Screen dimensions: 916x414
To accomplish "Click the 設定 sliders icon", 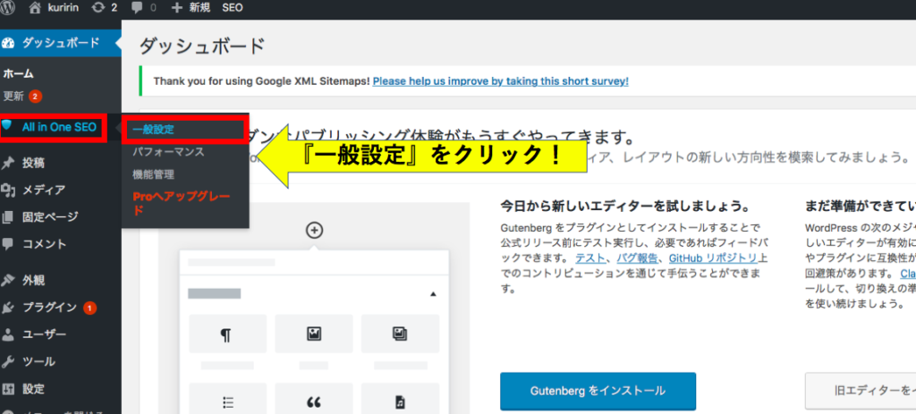I will (7, 389).
